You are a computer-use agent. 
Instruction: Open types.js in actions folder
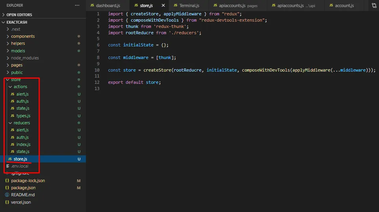43,116
